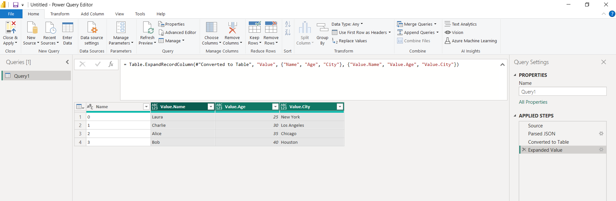Image resolution: width=616 pixels, height=201 pixels.
Task: Click the Save icon in title bar
Action: tap(15, 5)
